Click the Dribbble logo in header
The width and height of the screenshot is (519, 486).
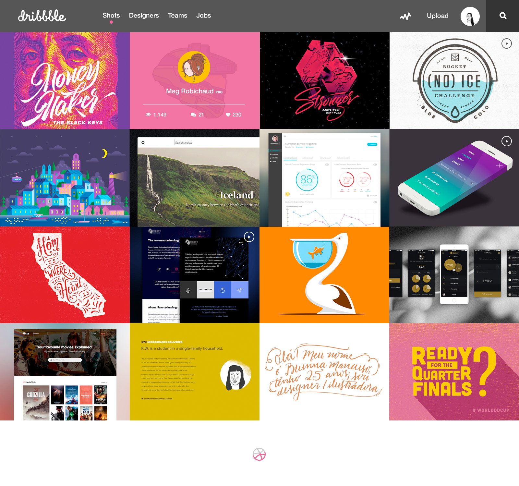[x=42, y=16]
